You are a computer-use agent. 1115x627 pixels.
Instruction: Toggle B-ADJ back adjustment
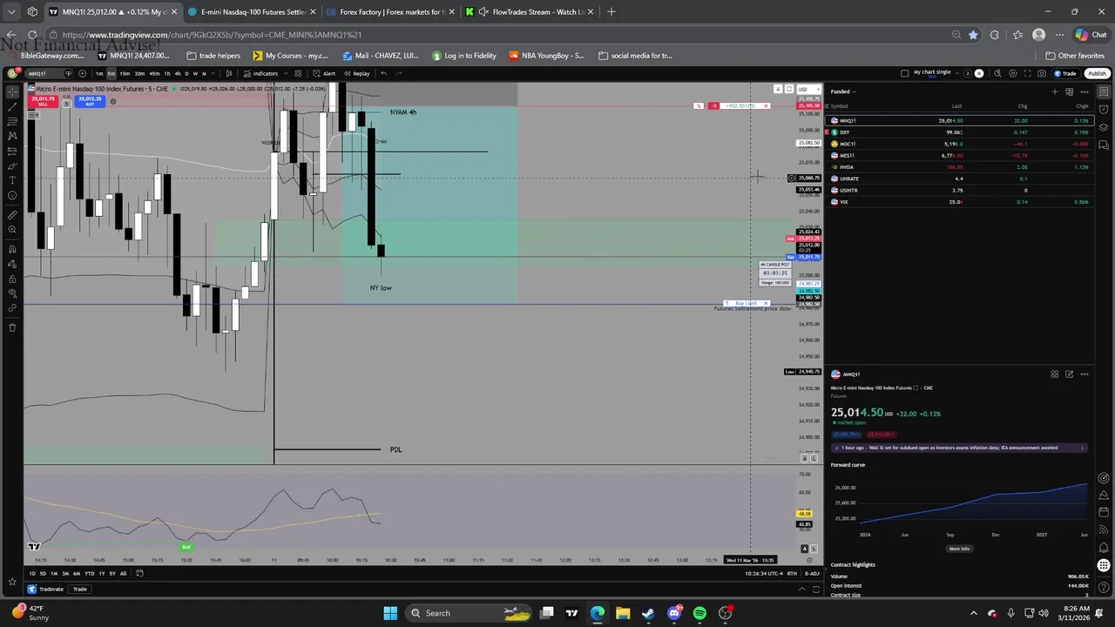point(812,573)
